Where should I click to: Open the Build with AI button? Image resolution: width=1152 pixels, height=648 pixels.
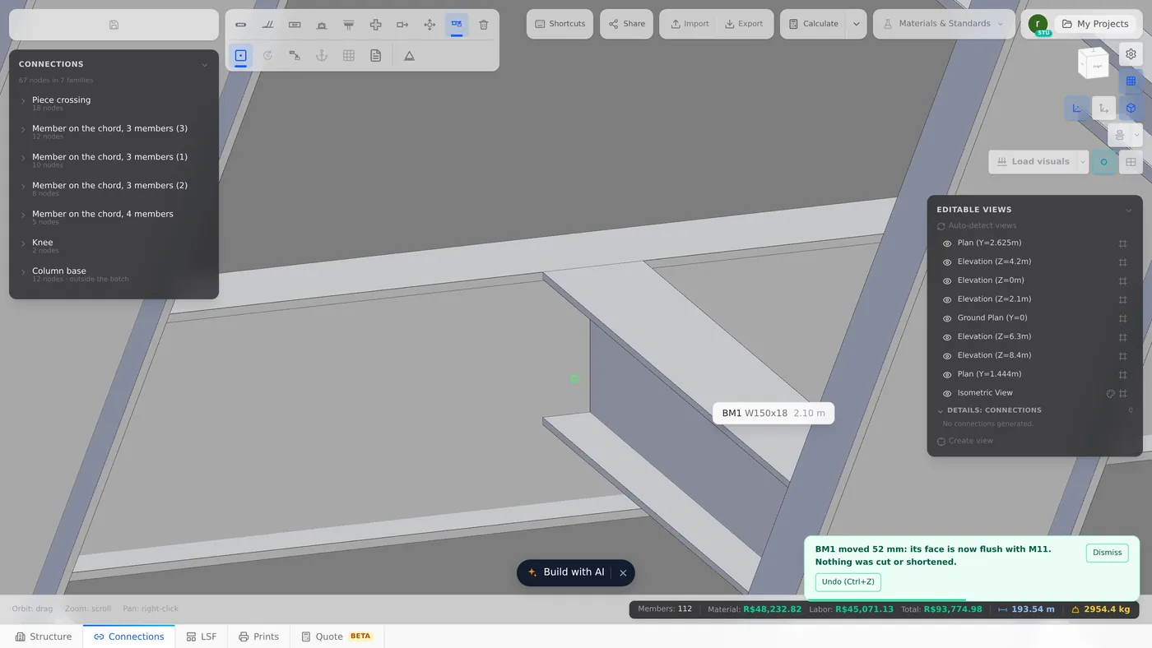(x=566, y=573)
